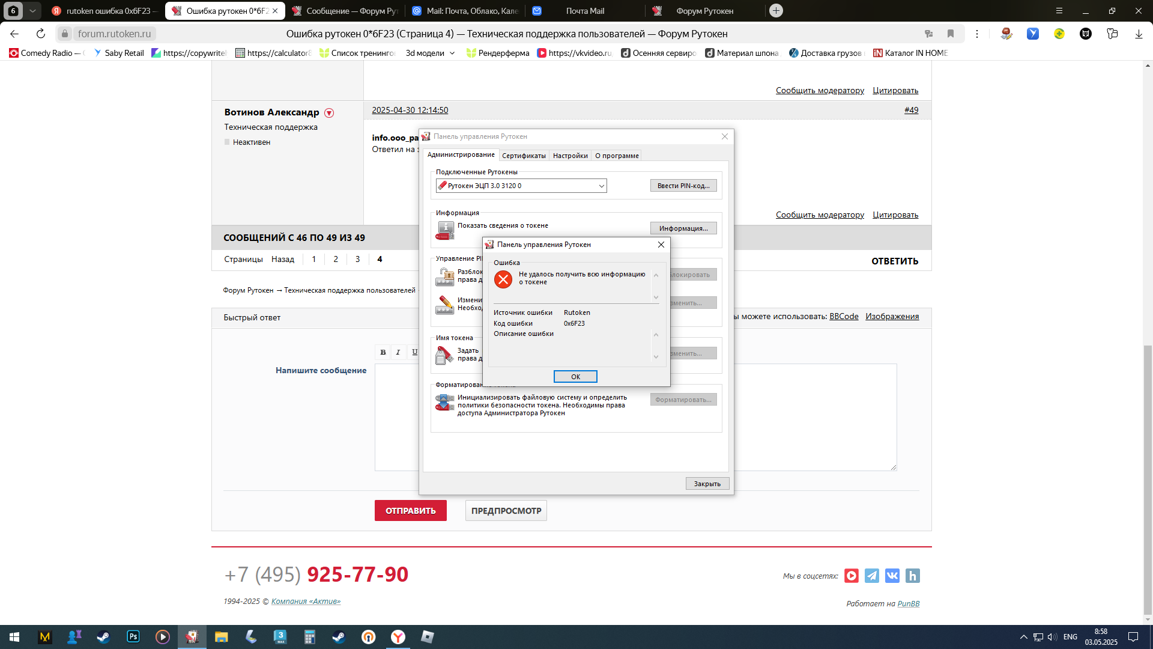Open the volume tray icon

(1052, 637)
